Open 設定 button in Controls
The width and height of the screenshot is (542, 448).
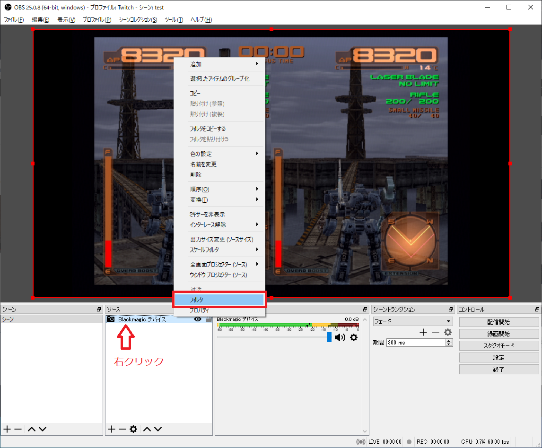click(x=499, y=357)
